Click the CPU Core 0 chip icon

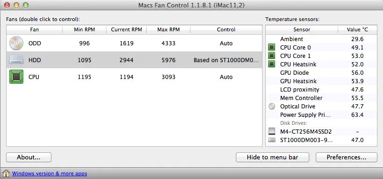tap(272, 47)
